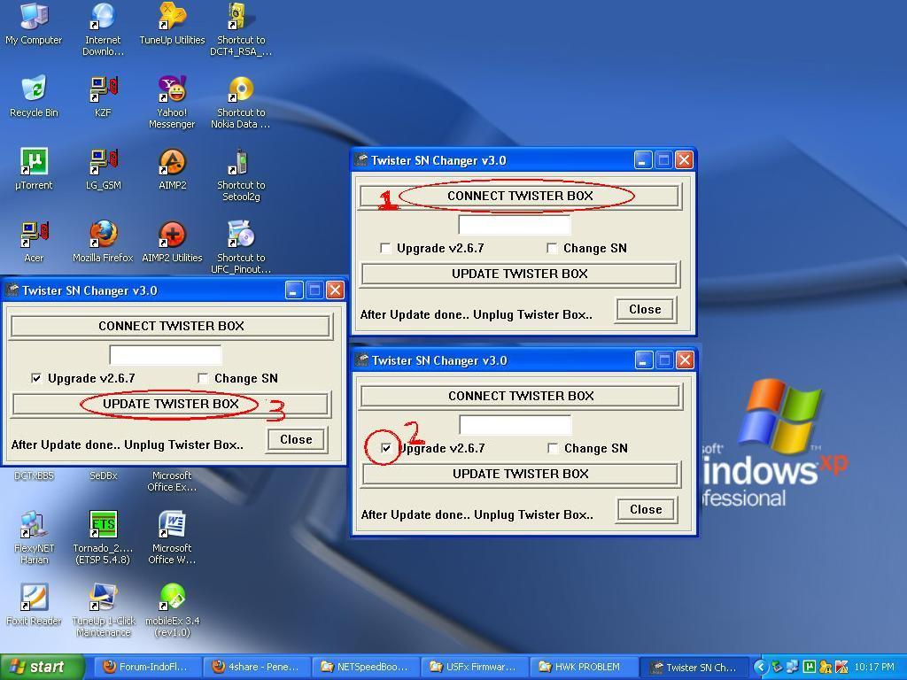Viewport: 907px width, 680px height.
Task: Focus the text field in lower-right Twister window
Action: [x=516, y=424]
